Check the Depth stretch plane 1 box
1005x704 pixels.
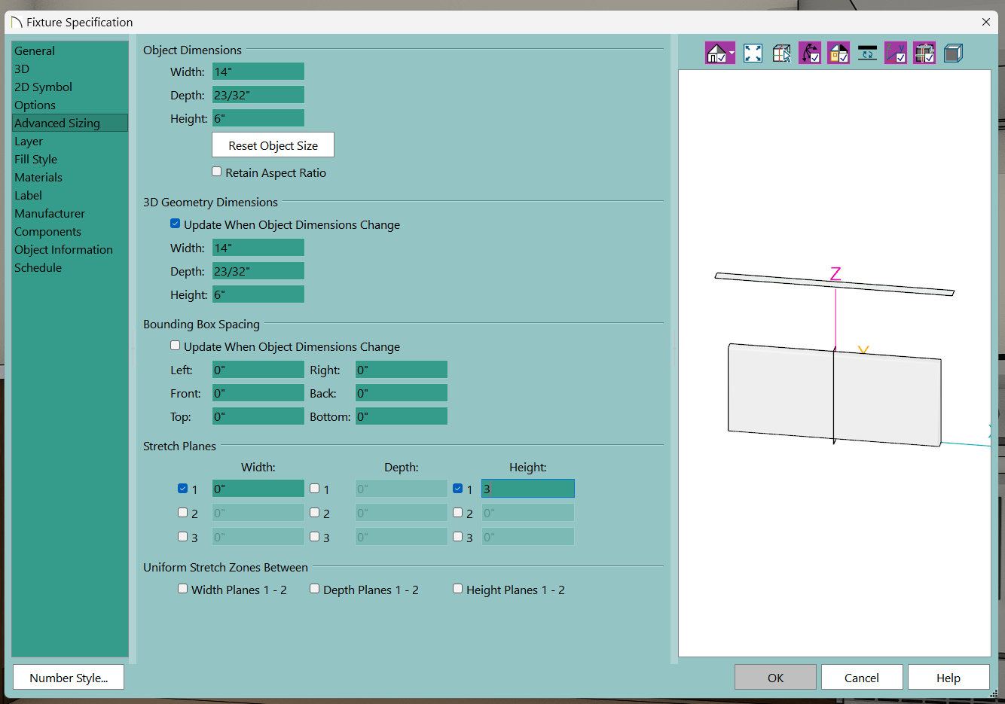pyautogui.click(x=315, y=489)
